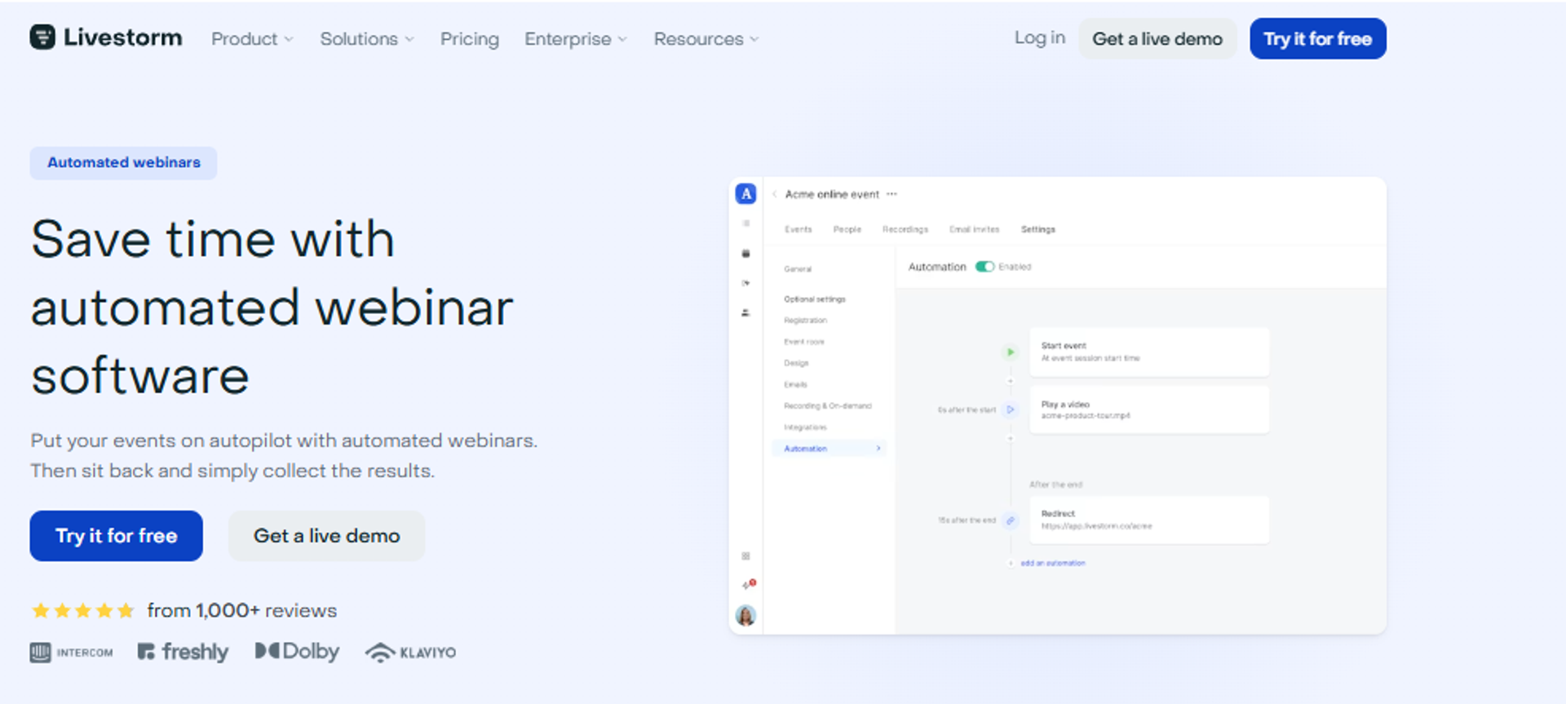Click Try it for free below the headline
1566x704 pixels.
click(x=117, y=536)
